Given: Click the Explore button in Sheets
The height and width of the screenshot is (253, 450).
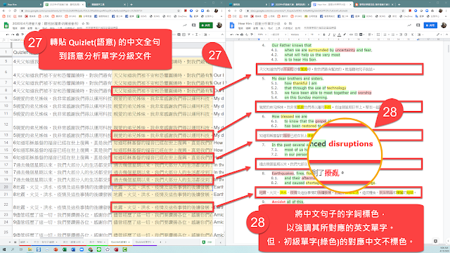Looking at the screenshot, I should click(x=208, y=242).
